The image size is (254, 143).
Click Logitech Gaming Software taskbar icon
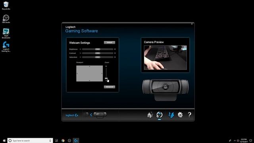pos(76,141)
